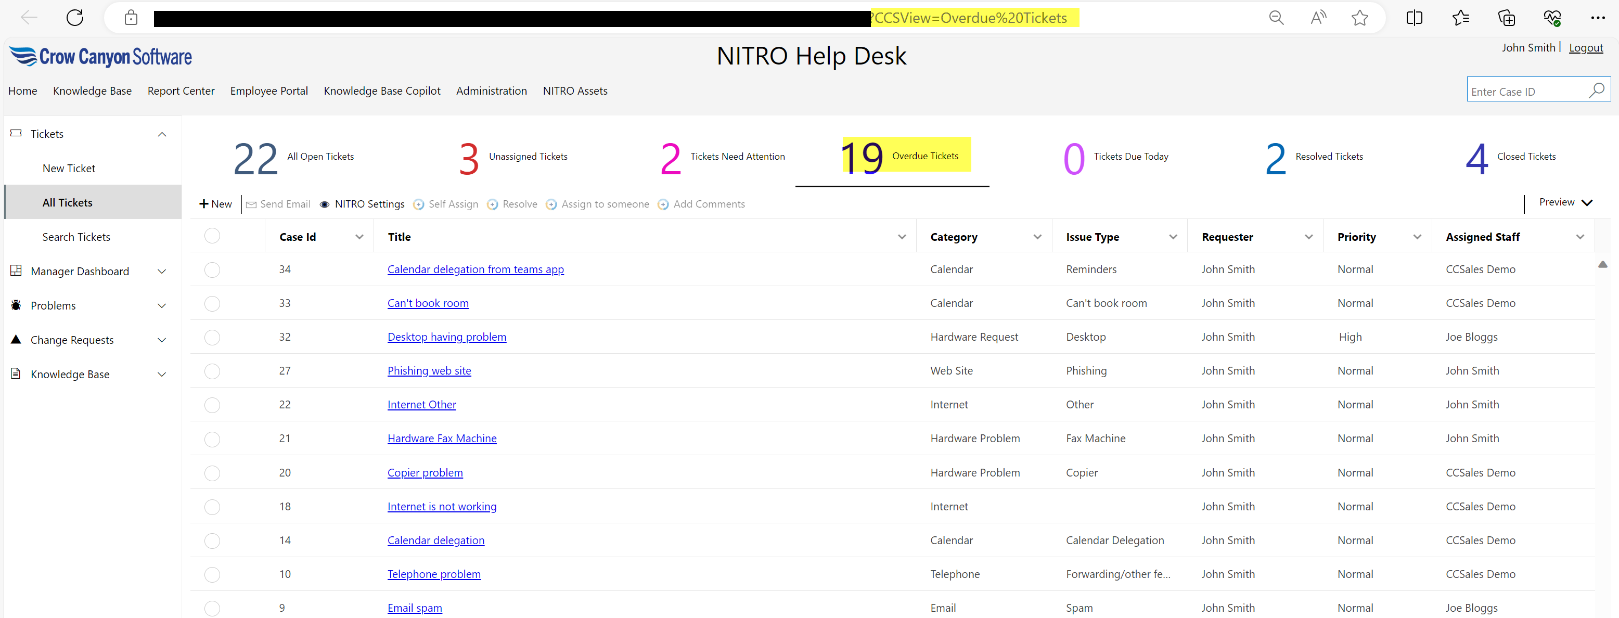This screenshot has height=618, width=1619.
Task: Select the row checkbox for case 27
Action: click(212, 371)
